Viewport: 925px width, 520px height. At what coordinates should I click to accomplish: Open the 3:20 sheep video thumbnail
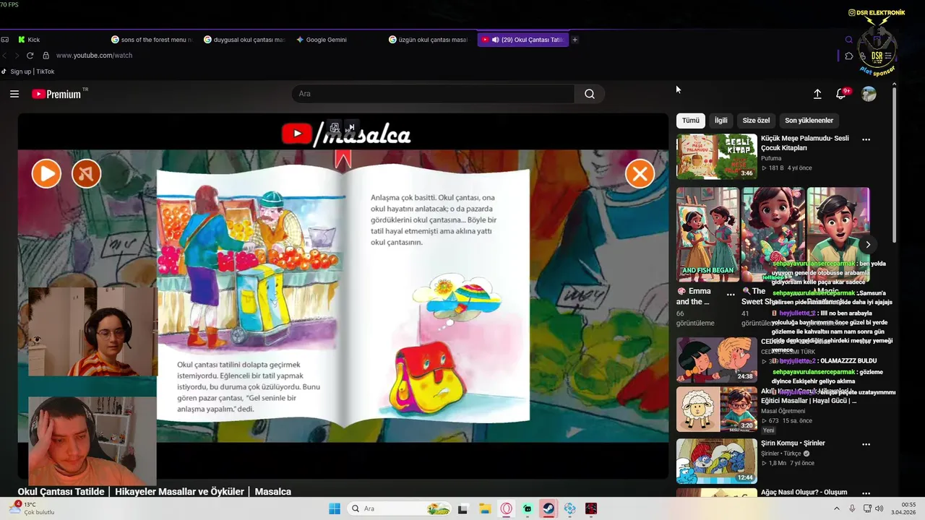716,409
